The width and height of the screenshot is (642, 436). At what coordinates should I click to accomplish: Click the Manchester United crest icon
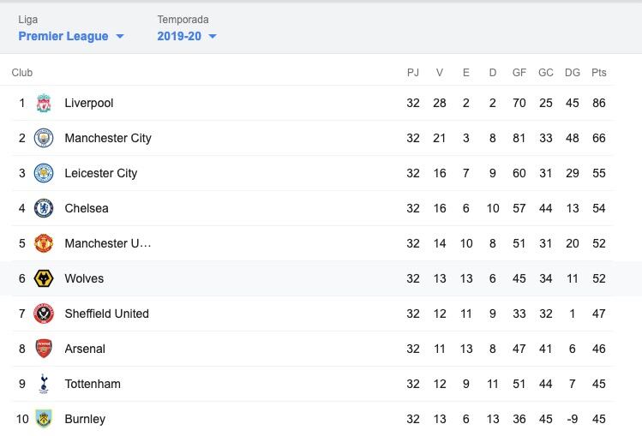point(44,244)
